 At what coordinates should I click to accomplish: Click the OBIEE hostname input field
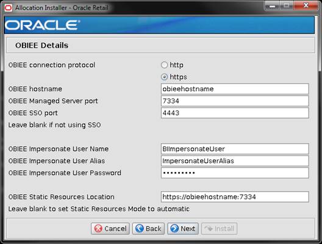point(235,89)
